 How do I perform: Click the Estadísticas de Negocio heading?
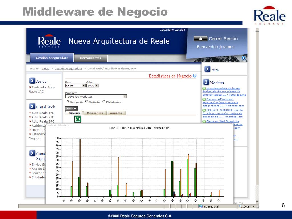(x=170, y=76)
